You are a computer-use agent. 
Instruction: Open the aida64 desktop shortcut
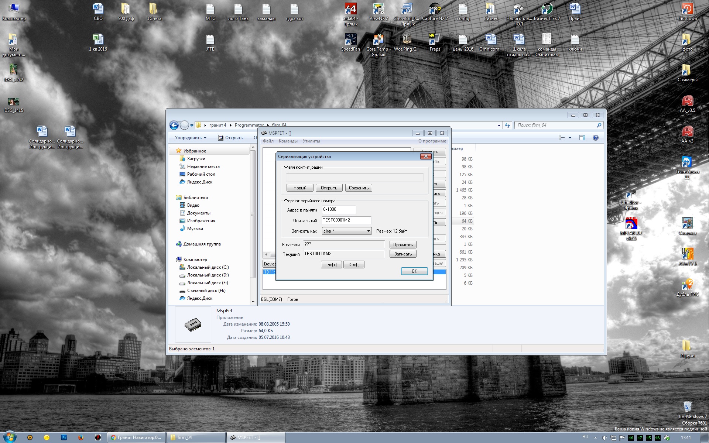click(350, 9)
